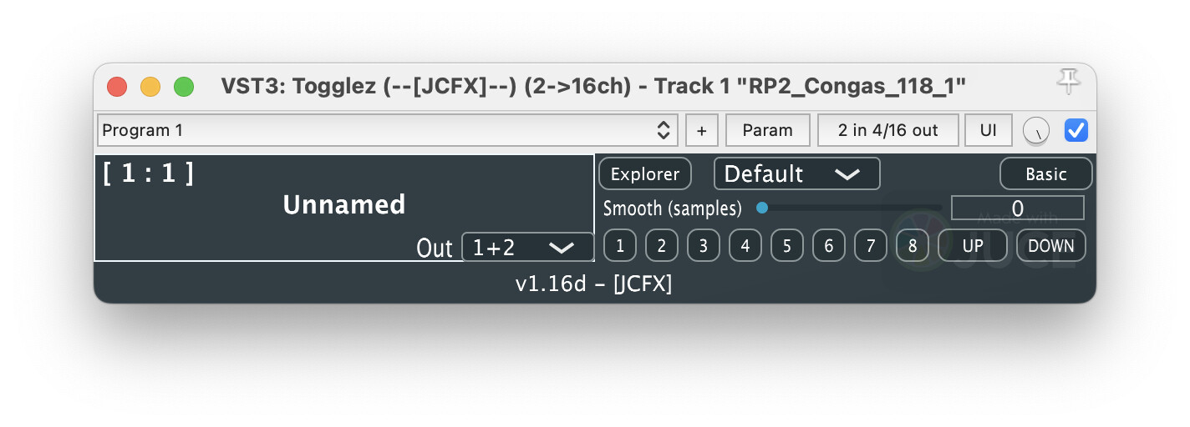
Task: Switch to Basic mode
Action: pyautogui.click(x=1045, y=174)
